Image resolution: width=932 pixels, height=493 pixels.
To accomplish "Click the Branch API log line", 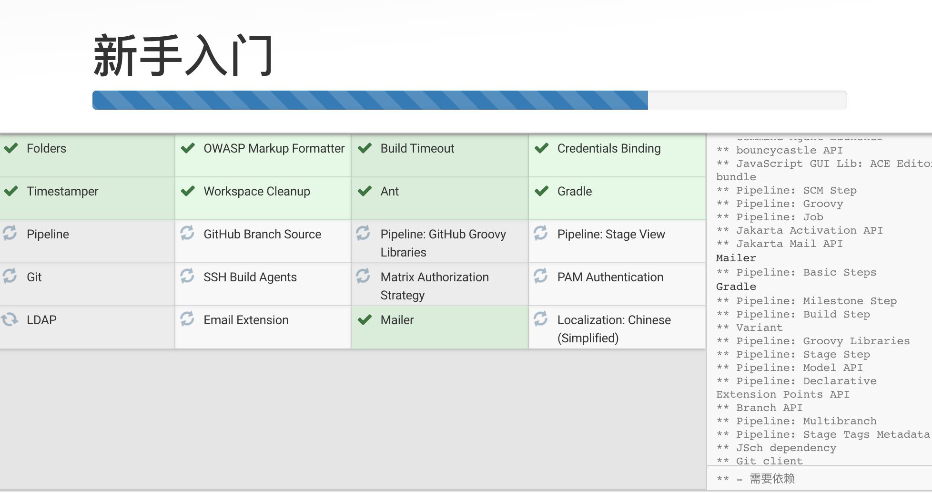I will [760, 408].
